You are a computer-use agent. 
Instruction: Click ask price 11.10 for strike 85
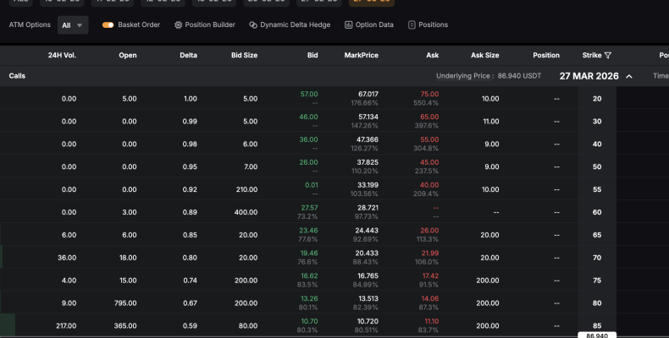[x=429, y=321]
